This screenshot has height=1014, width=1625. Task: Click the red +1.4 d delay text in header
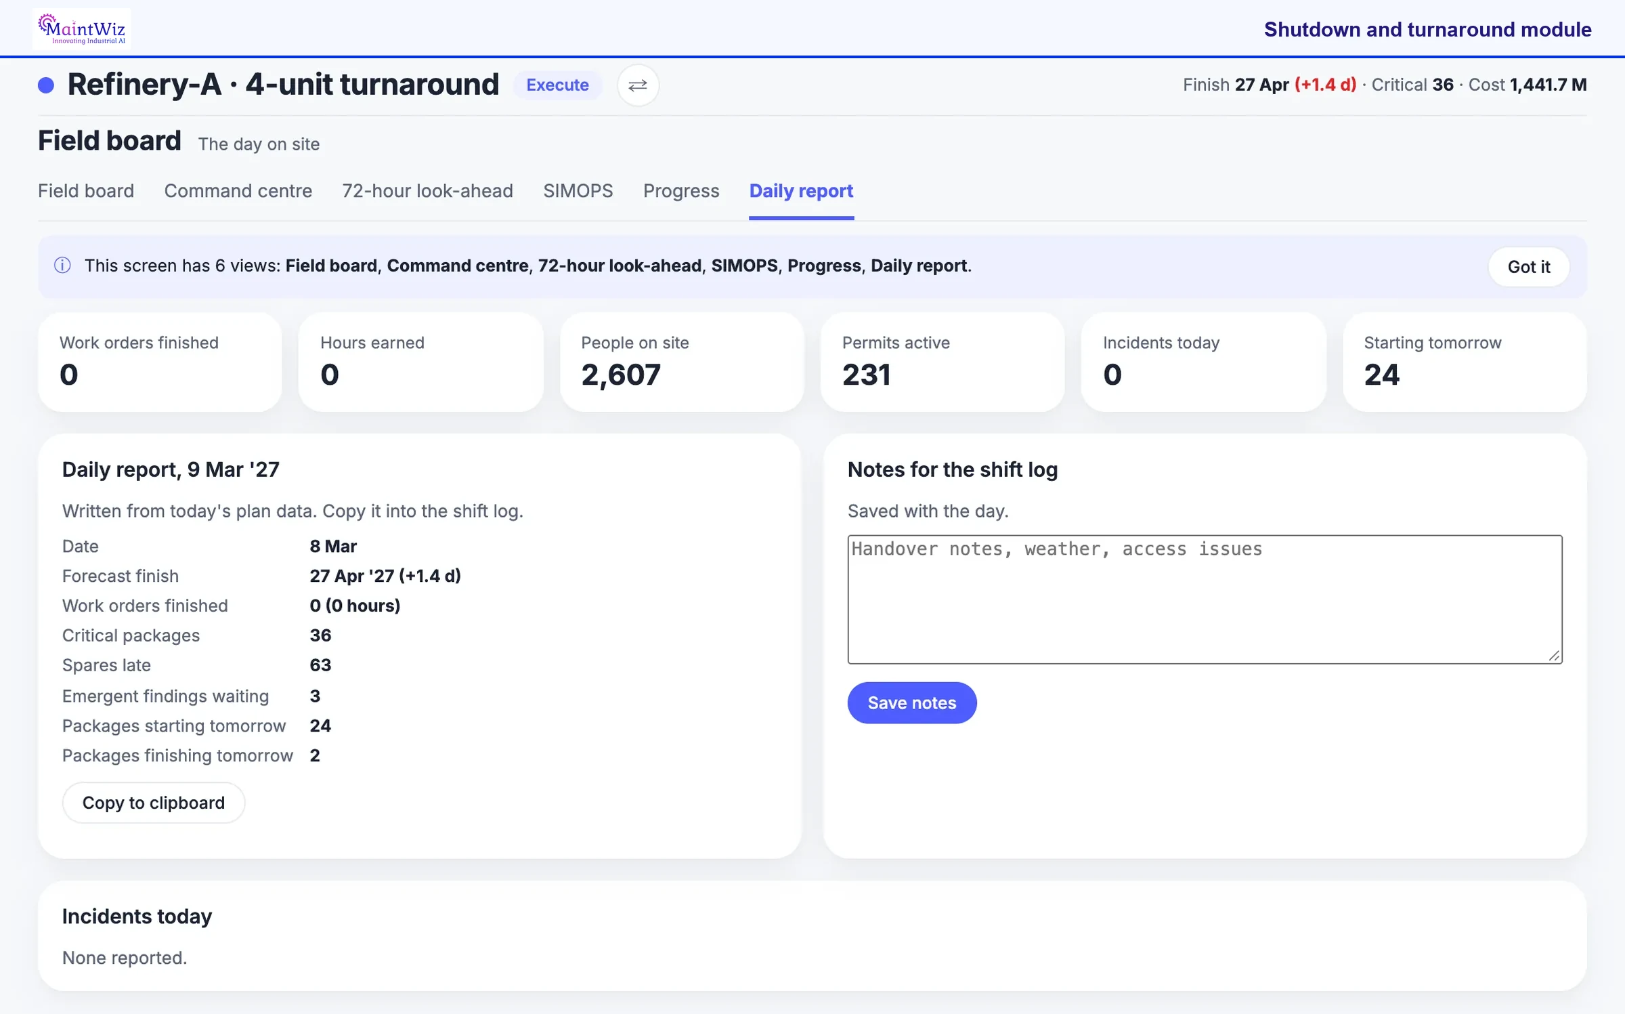(1326, 85)
